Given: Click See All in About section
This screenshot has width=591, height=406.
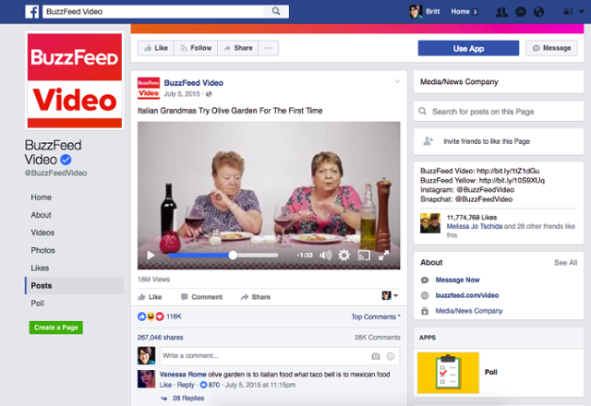Looking at the screenshot, I should (x=565, y=263).
